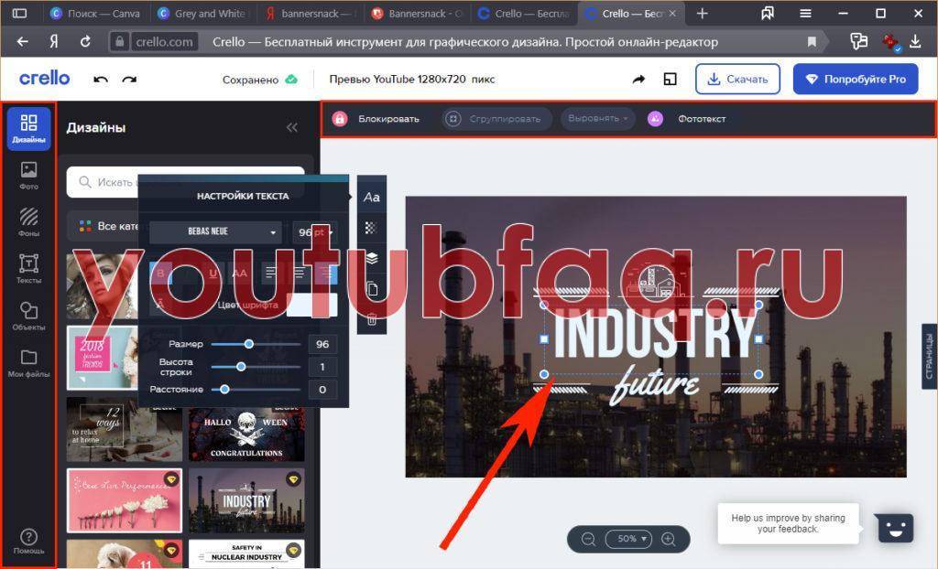Select the pink Live Performance thumbnail
The width and height of the screenshot is (938, 569).
click(x=125, y=501)
